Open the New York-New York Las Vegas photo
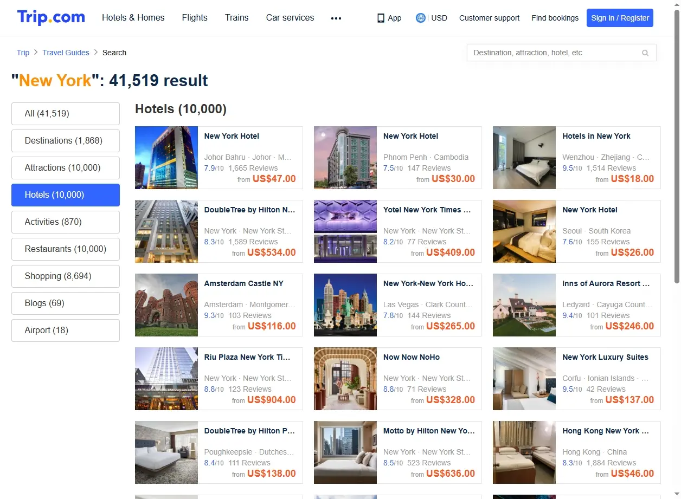 tap(345, 305)
